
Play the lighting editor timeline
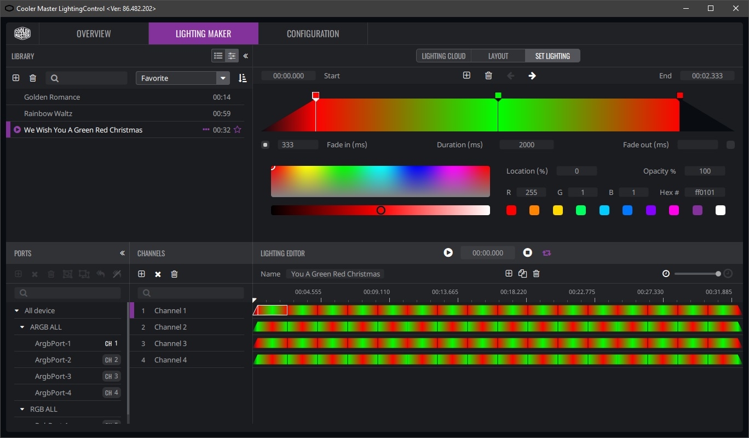click(x=448, y=252)
